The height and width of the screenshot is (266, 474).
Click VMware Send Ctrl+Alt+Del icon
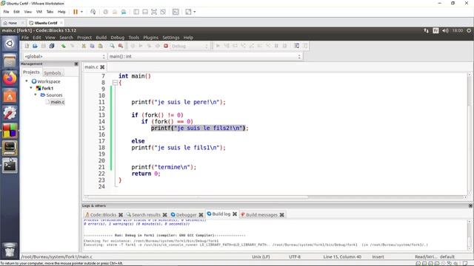click(x=93, y=12)
